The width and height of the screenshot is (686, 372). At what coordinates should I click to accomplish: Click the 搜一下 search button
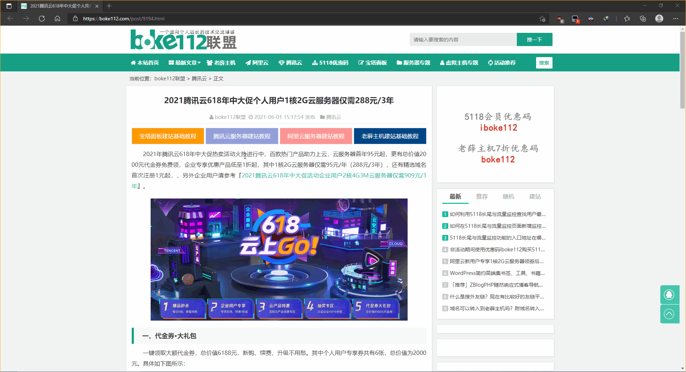tap(534, 40)
